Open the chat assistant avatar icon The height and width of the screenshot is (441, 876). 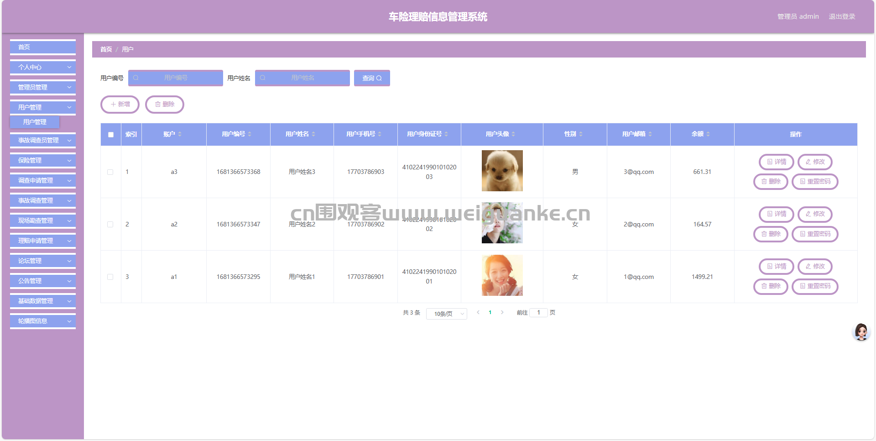click(861, 332)
